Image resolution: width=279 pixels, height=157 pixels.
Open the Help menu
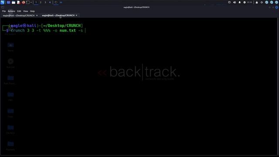(32, 11)
